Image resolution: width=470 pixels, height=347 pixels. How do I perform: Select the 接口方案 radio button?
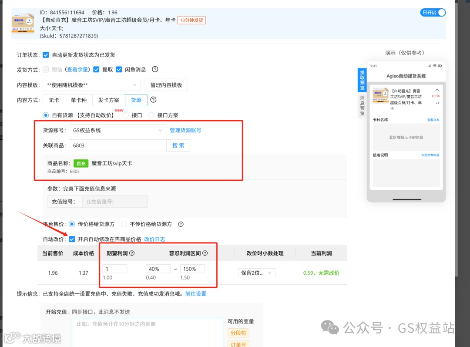pos(151,115)
